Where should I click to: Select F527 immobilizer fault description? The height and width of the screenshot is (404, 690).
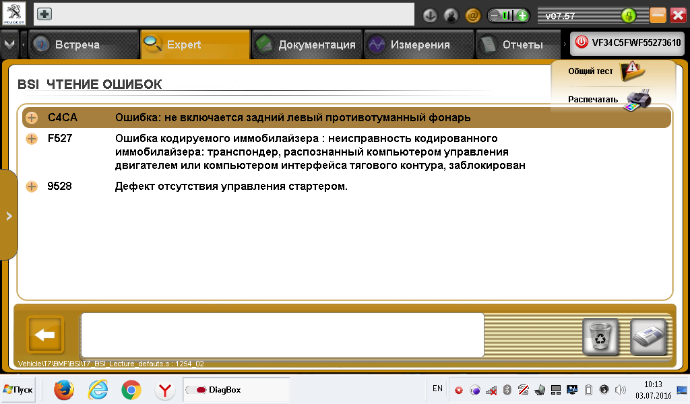click(x=320, y=152)
